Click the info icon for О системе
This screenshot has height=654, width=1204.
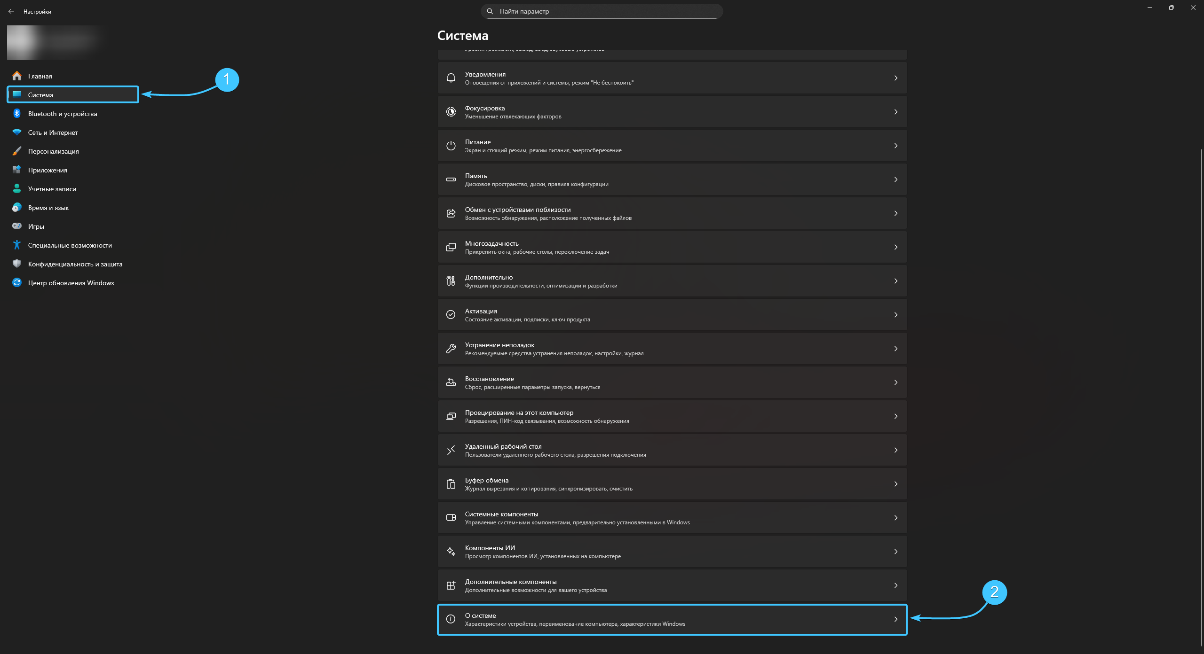coord(451,619)
